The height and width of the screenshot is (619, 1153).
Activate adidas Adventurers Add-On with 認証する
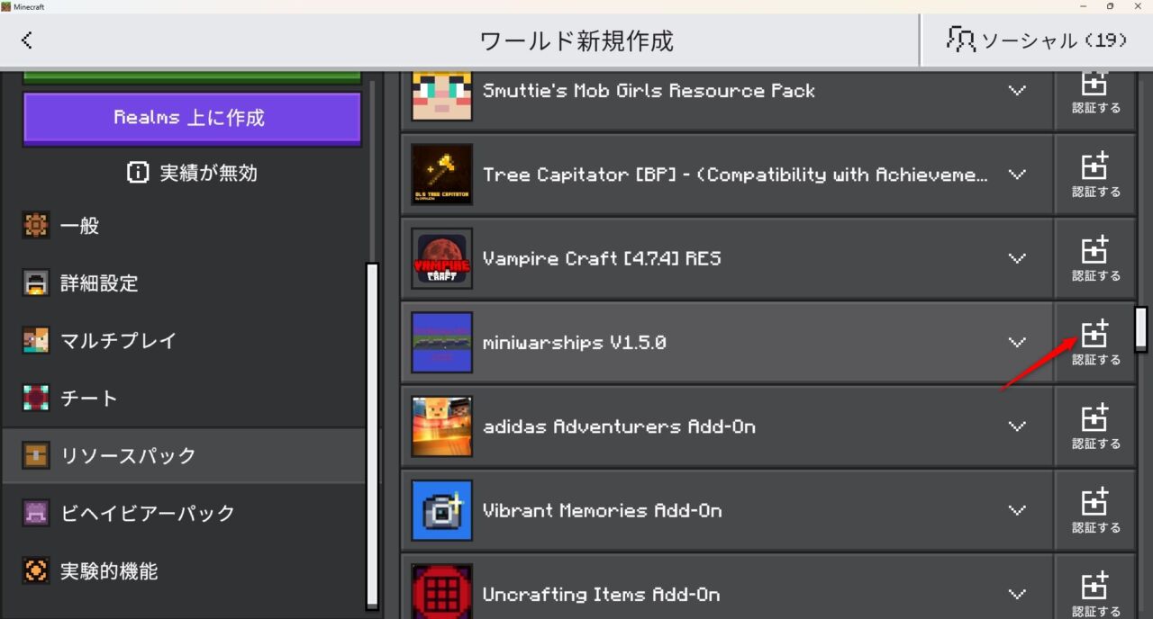pos(1095,426)
